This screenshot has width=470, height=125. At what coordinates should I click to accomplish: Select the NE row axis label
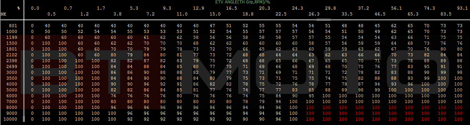[3, 14]
